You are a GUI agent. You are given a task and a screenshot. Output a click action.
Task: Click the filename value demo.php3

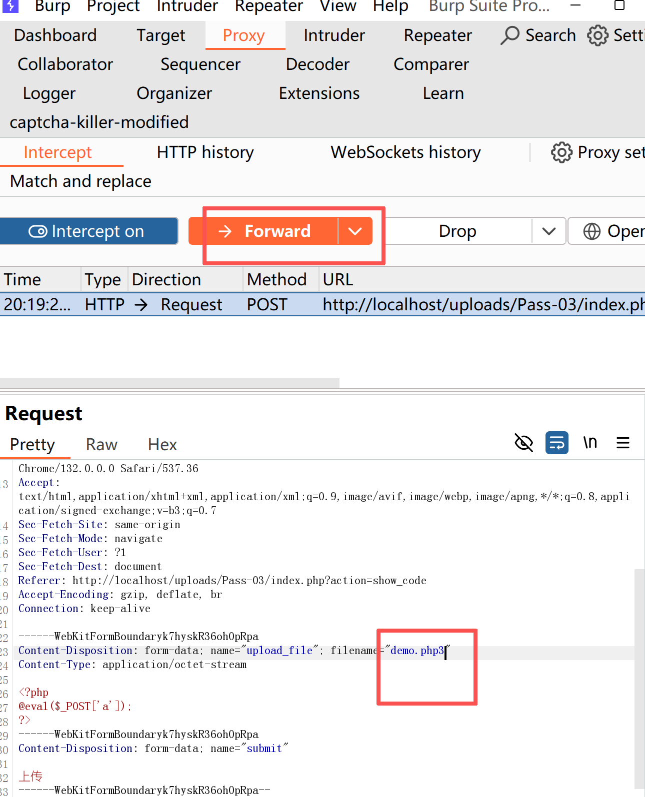[x=417, y=651]
